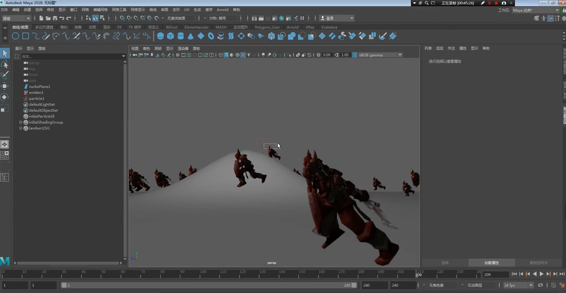Toggle smooth shade all in viewport

[x=226, y=55]
